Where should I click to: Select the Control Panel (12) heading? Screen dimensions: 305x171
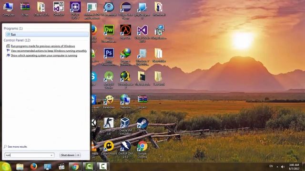(17, 40)
